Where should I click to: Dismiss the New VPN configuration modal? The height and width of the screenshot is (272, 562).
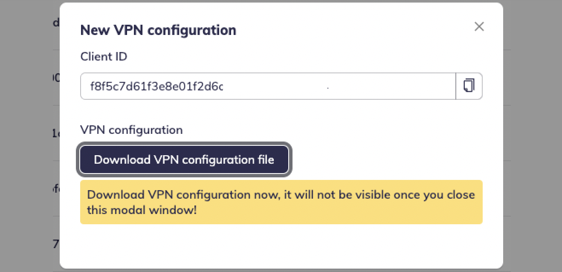point(479,26)
